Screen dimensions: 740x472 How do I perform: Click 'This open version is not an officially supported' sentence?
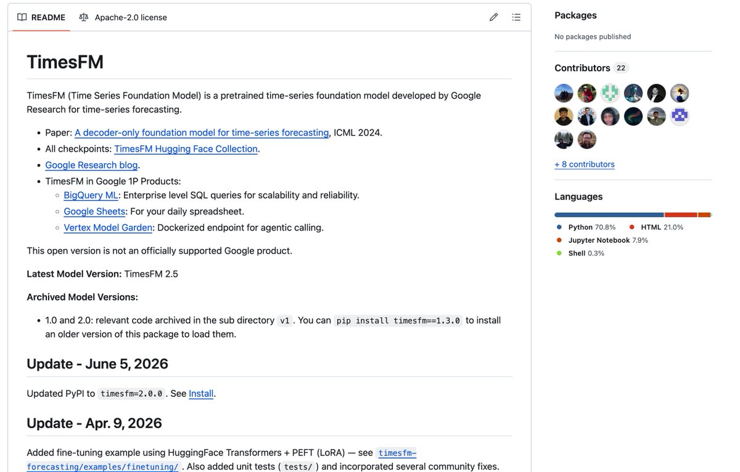coord(160,251)
